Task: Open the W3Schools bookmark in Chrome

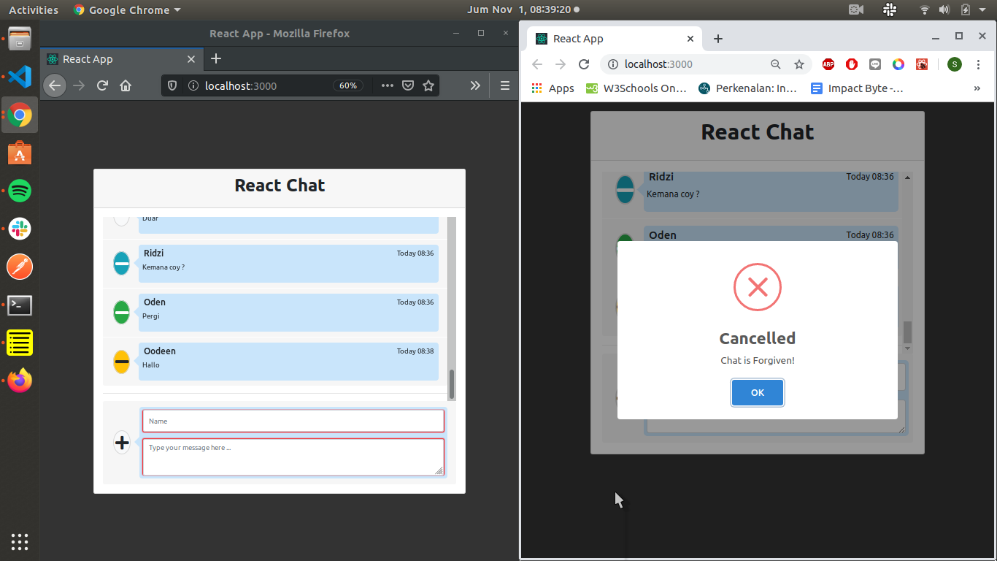Action: tap(636, 88)
